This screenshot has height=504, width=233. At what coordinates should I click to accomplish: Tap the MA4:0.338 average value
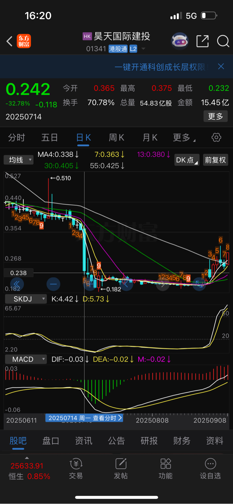coord(58,154)
